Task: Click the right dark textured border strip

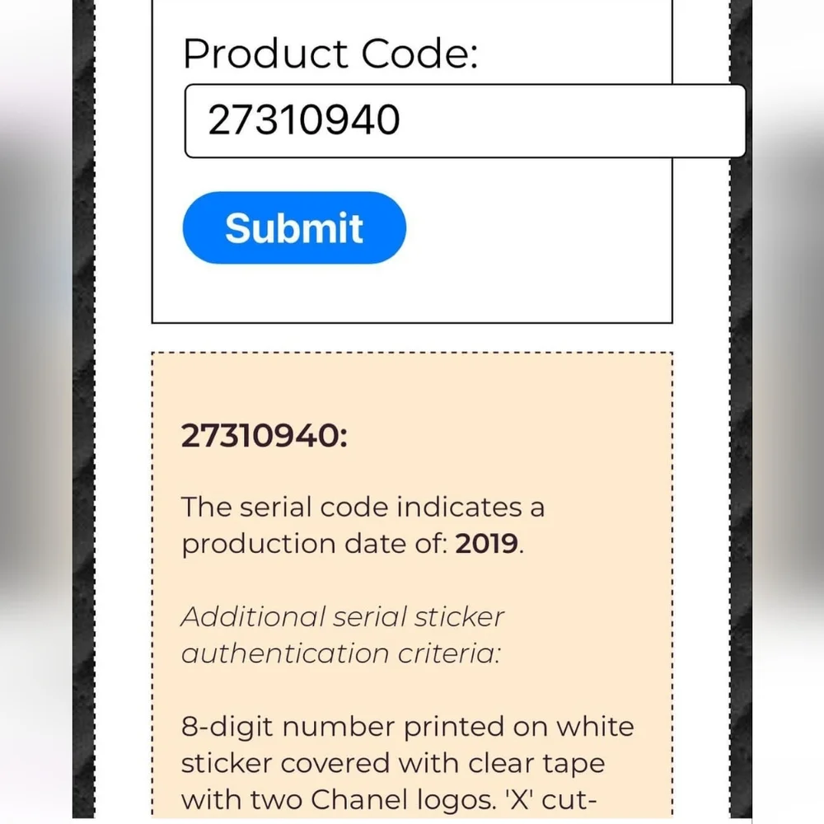Action: tap(741, 410)
